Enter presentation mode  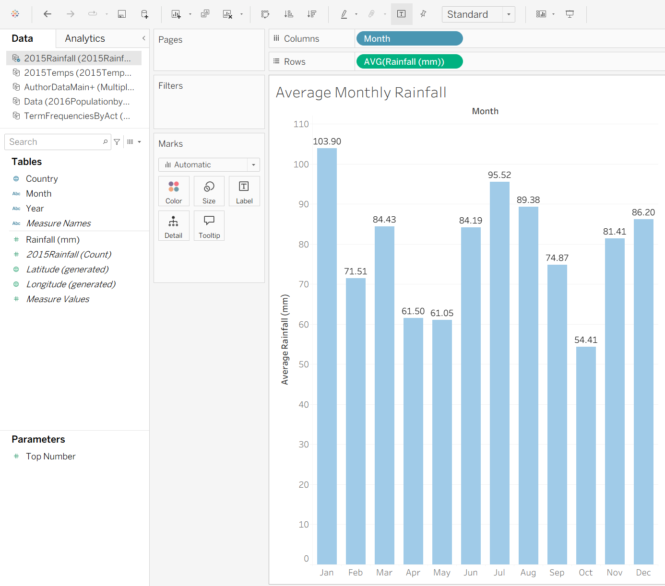[570, 14]
